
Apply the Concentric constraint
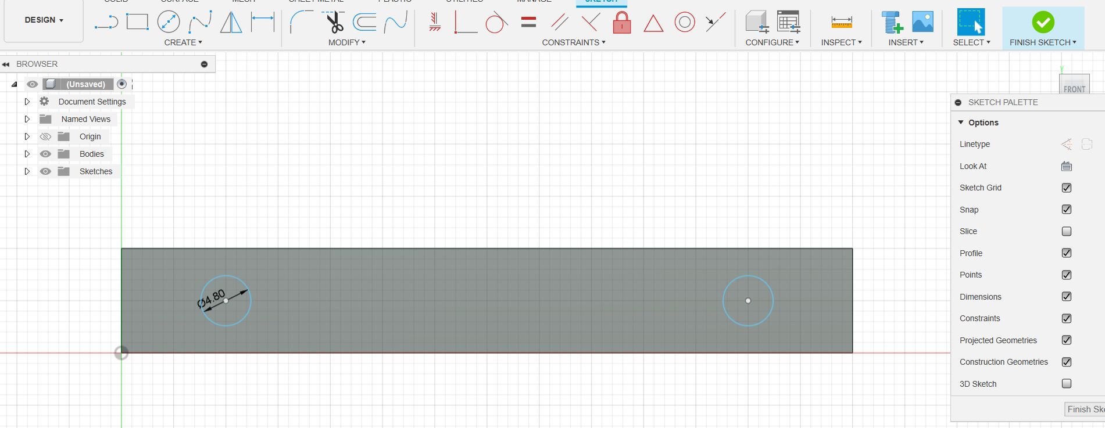point(685,22)
